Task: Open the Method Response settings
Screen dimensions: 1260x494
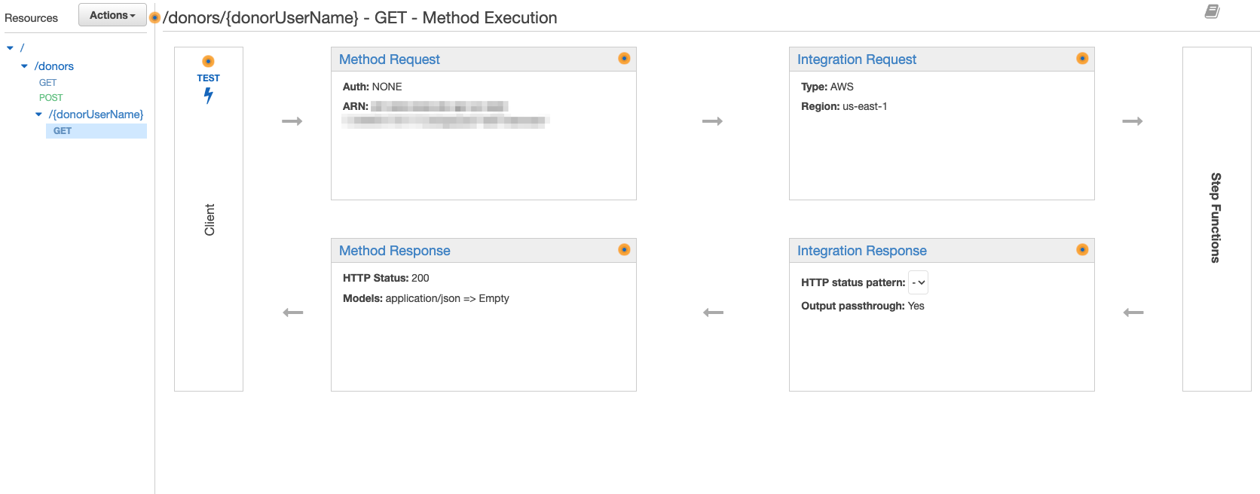Action: pos(394,251)
